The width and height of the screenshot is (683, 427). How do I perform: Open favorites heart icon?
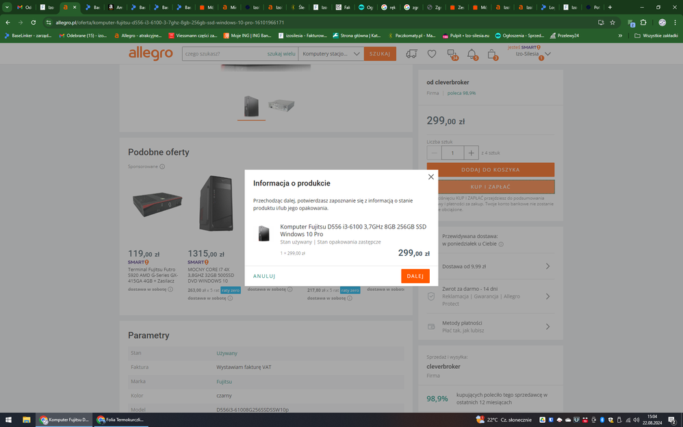click(432, 53)
